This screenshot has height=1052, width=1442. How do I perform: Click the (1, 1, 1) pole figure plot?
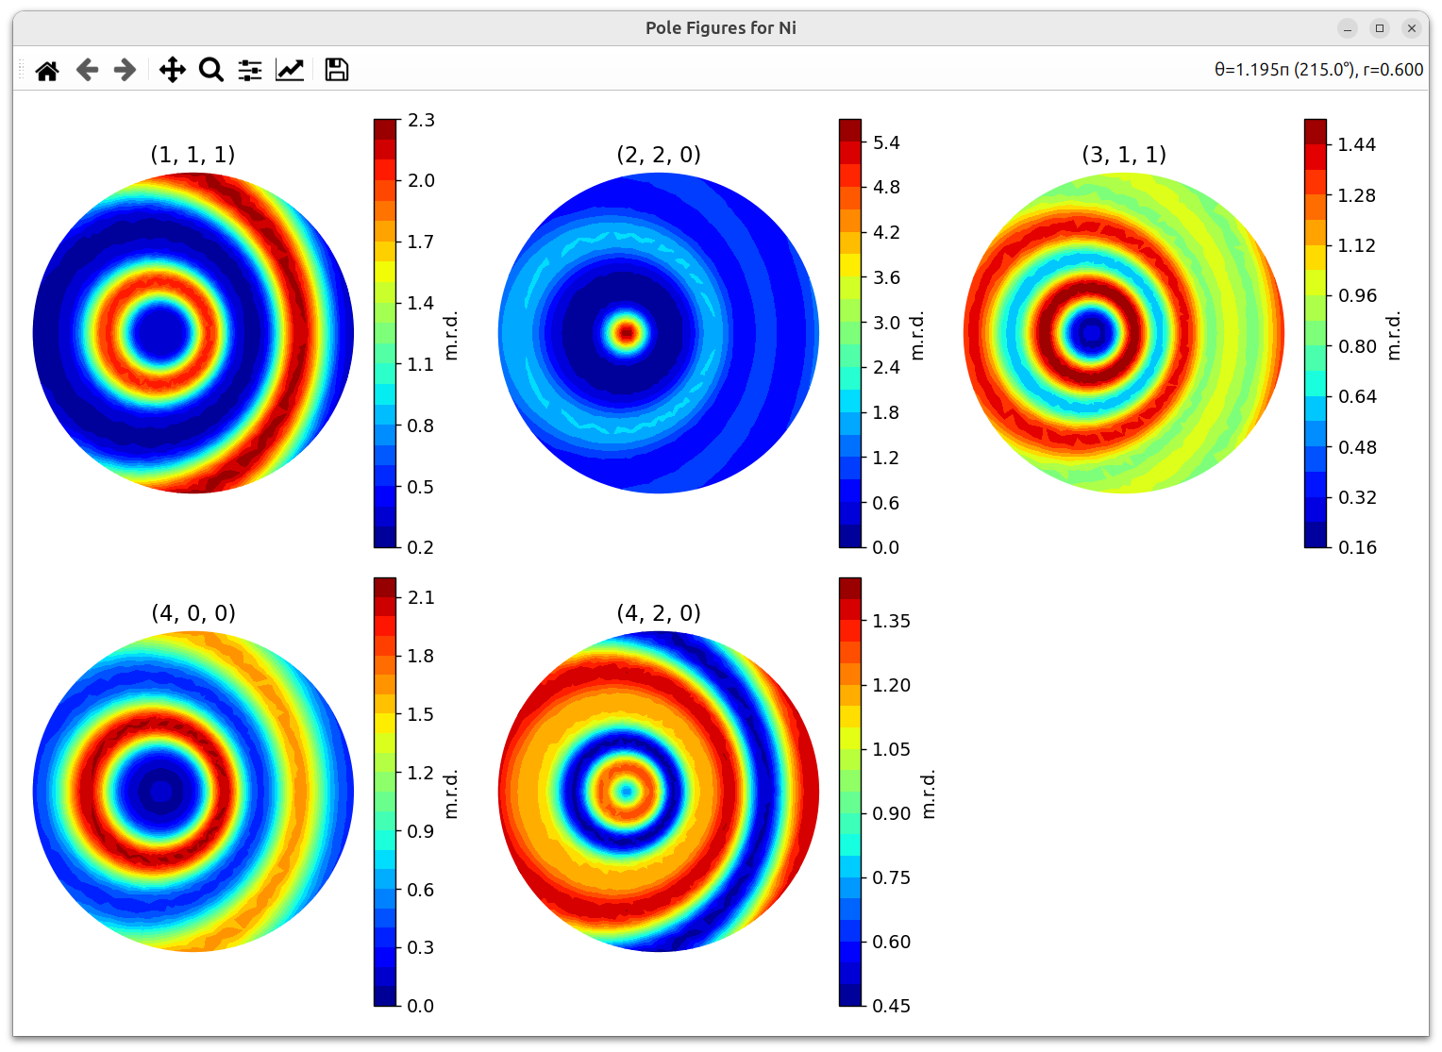[193, 333]
